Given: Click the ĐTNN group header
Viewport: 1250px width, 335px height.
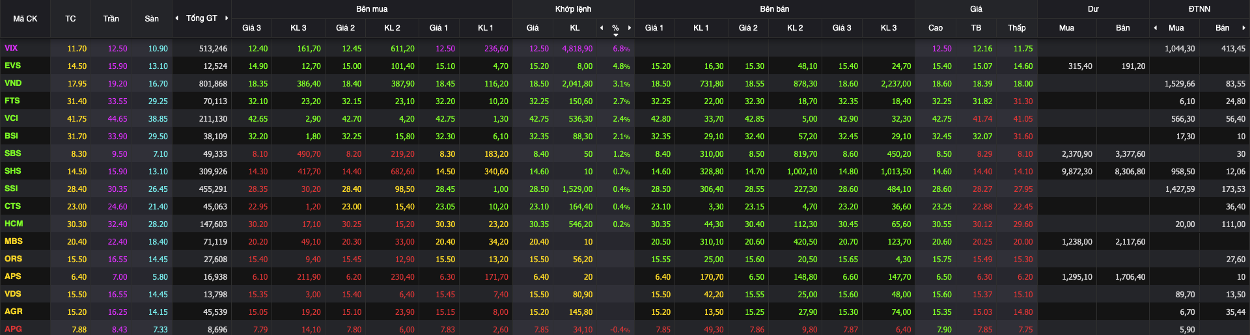Looking at the screenshot, I should pos(1199,9).
